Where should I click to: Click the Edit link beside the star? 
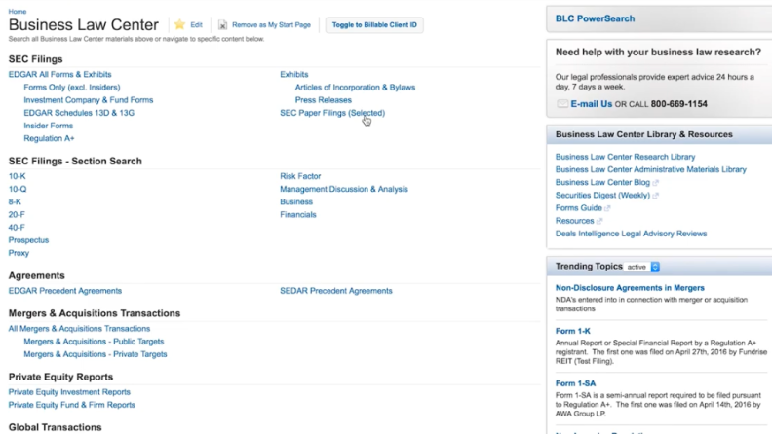[197, 24]
